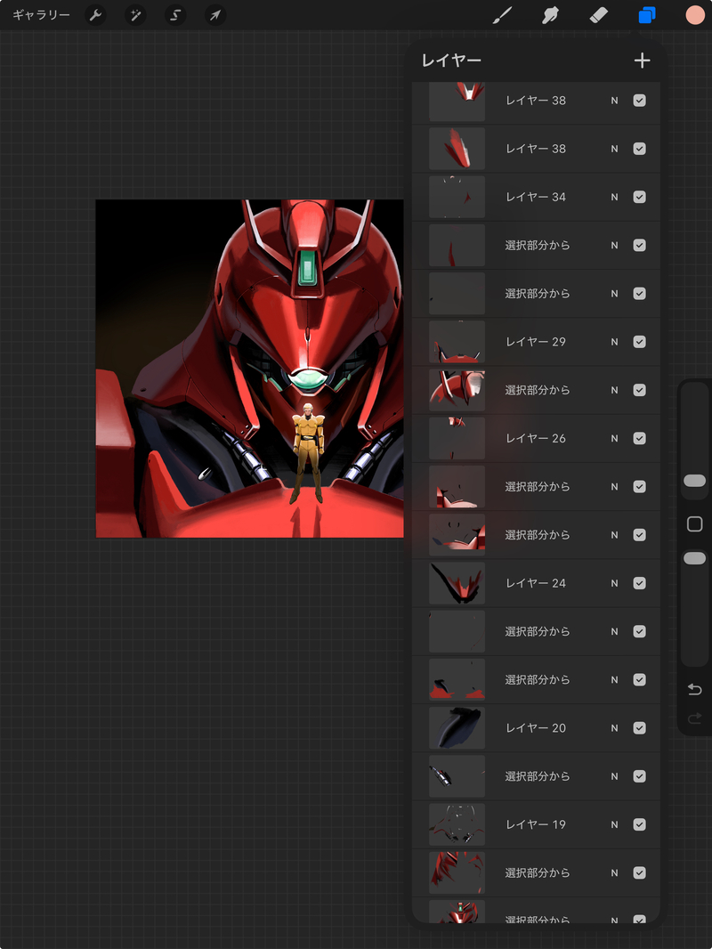Tap the レイヤー 29 thumbnail
Viewport: 712px width, 949px height.
[457, 342]
